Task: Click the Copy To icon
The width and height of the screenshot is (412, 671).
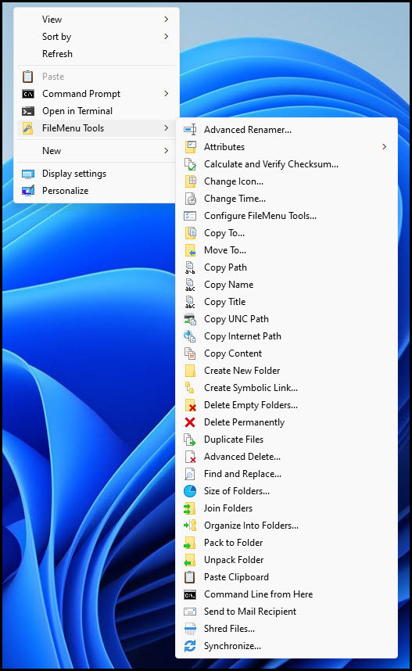Action: pyautogui.click(x=190, y=233)
